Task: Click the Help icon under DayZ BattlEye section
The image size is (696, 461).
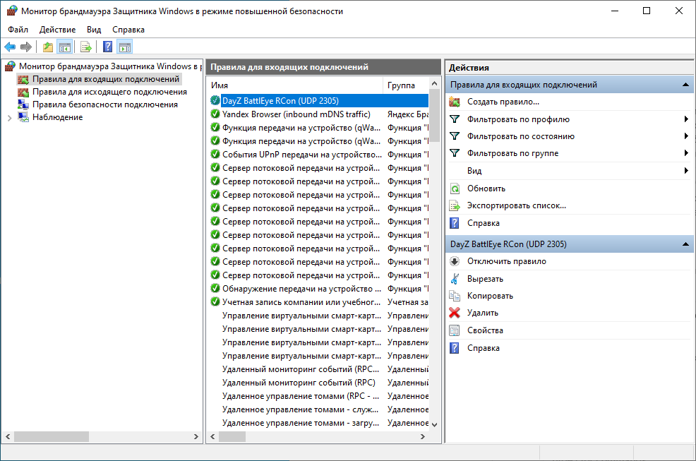Action: [455, 348]
